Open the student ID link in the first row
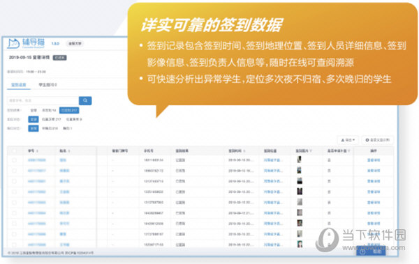Screen dimensions: 419x264 pyautogui.click(x=36, y=160)
